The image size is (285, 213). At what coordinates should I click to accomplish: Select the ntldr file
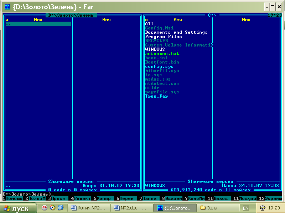[x=152, y=88]
